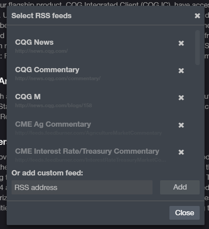Delete CME Interest Rate/Treasury Commentary feed
The height and width of the screenshot is (229, 209).
point(181,152)
